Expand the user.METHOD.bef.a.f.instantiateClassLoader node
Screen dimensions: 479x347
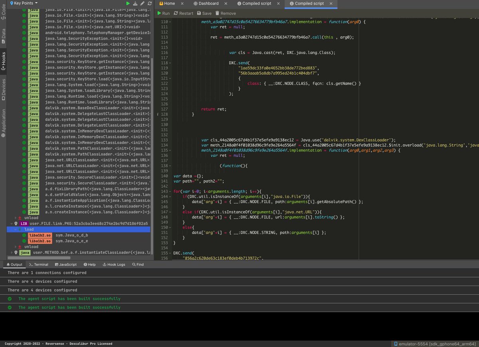(x=11, y=252)
